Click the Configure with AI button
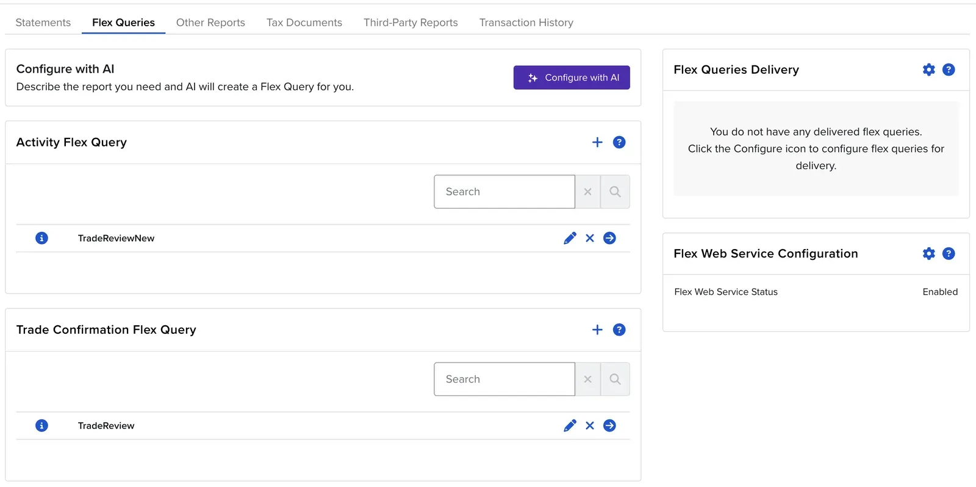Viewport: 976px width, 487px height. [572, 78]
